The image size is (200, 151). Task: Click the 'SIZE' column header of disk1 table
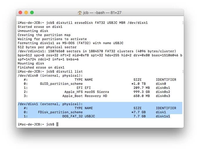[138, 108]
